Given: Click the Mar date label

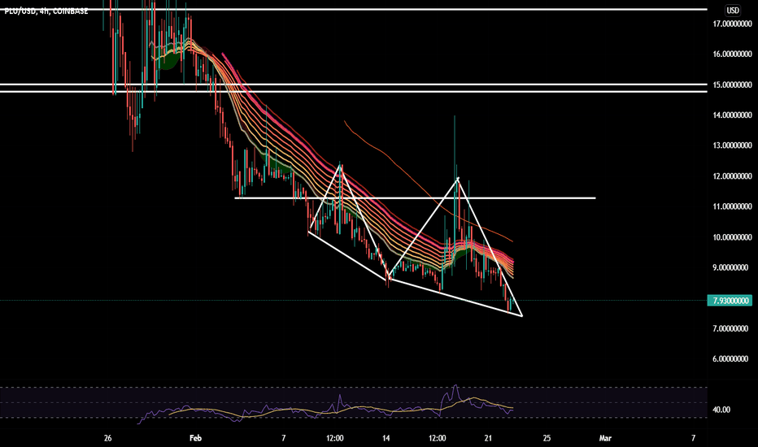Looking at the screenshot, I should point(605,438).
